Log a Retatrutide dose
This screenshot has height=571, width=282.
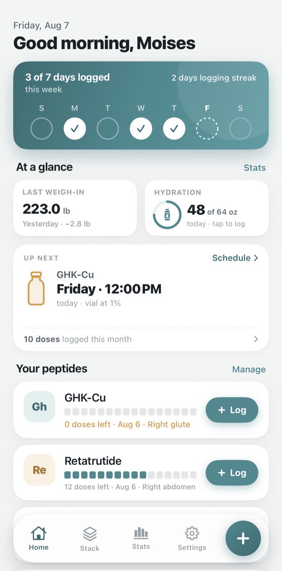(x=232, y=473)
